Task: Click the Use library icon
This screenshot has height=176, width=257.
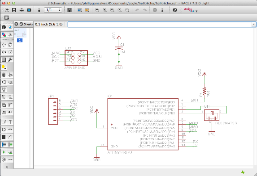Action: (70, 10)
